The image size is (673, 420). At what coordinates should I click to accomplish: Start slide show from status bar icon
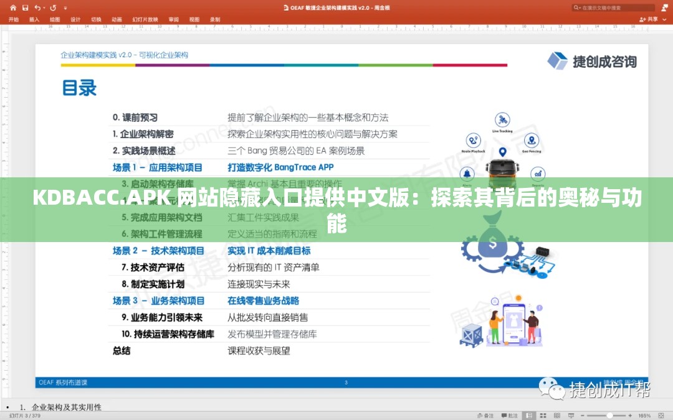coord(571,416)
